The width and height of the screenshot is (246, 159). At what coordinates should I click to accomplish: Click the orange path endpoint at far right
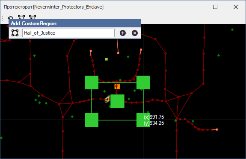coord(217,130)
